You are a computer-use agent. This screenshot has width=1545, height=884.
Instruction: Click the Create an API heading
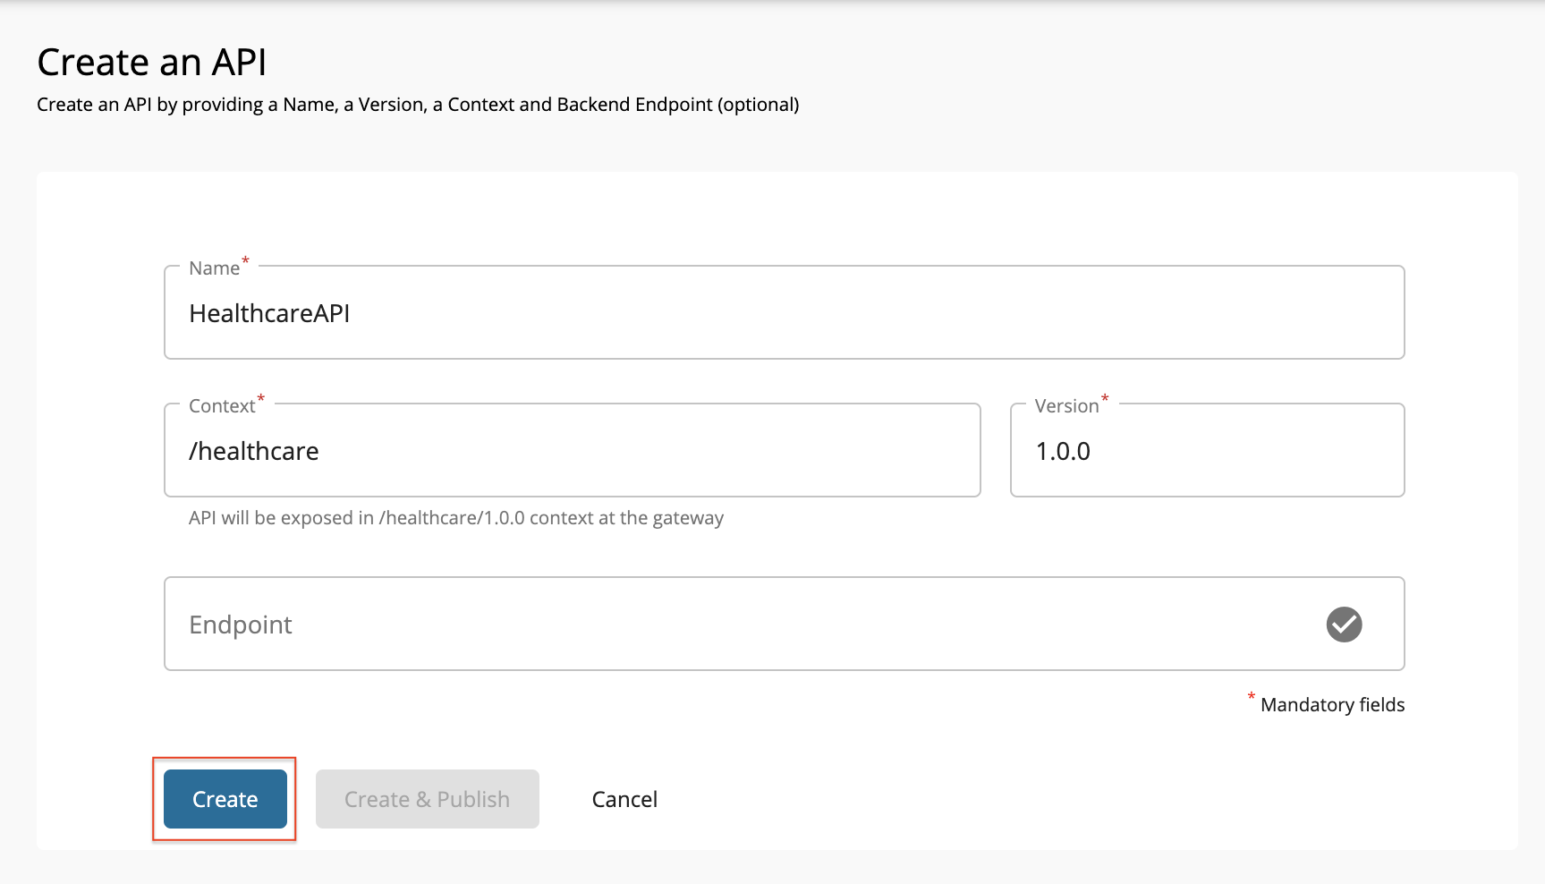coord(152,63)
